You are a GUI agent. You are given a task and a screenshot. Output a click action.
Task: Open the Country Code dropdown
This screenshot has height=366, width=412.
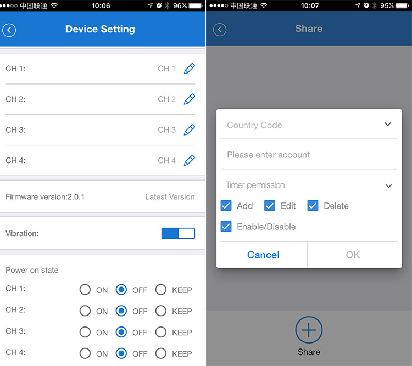click(x=387, y=125)
